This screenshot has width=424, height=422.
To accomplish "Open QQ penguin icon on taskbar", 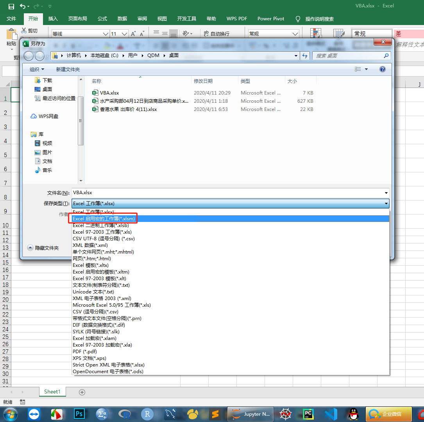I will point(353,414).
